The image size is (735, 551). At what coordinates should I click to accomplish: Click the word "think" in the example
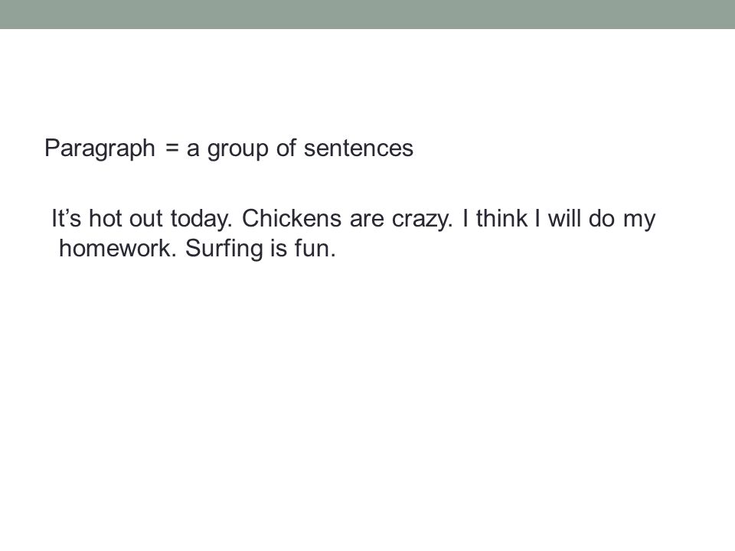501,218
